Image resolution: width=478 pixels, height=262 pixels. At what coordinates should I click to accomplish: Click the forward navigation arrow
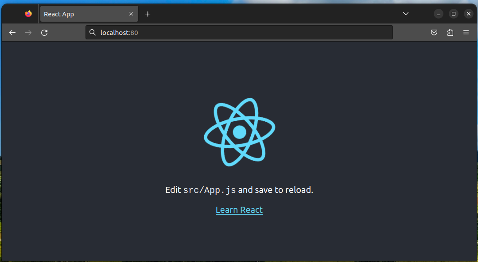click(28, 33)
